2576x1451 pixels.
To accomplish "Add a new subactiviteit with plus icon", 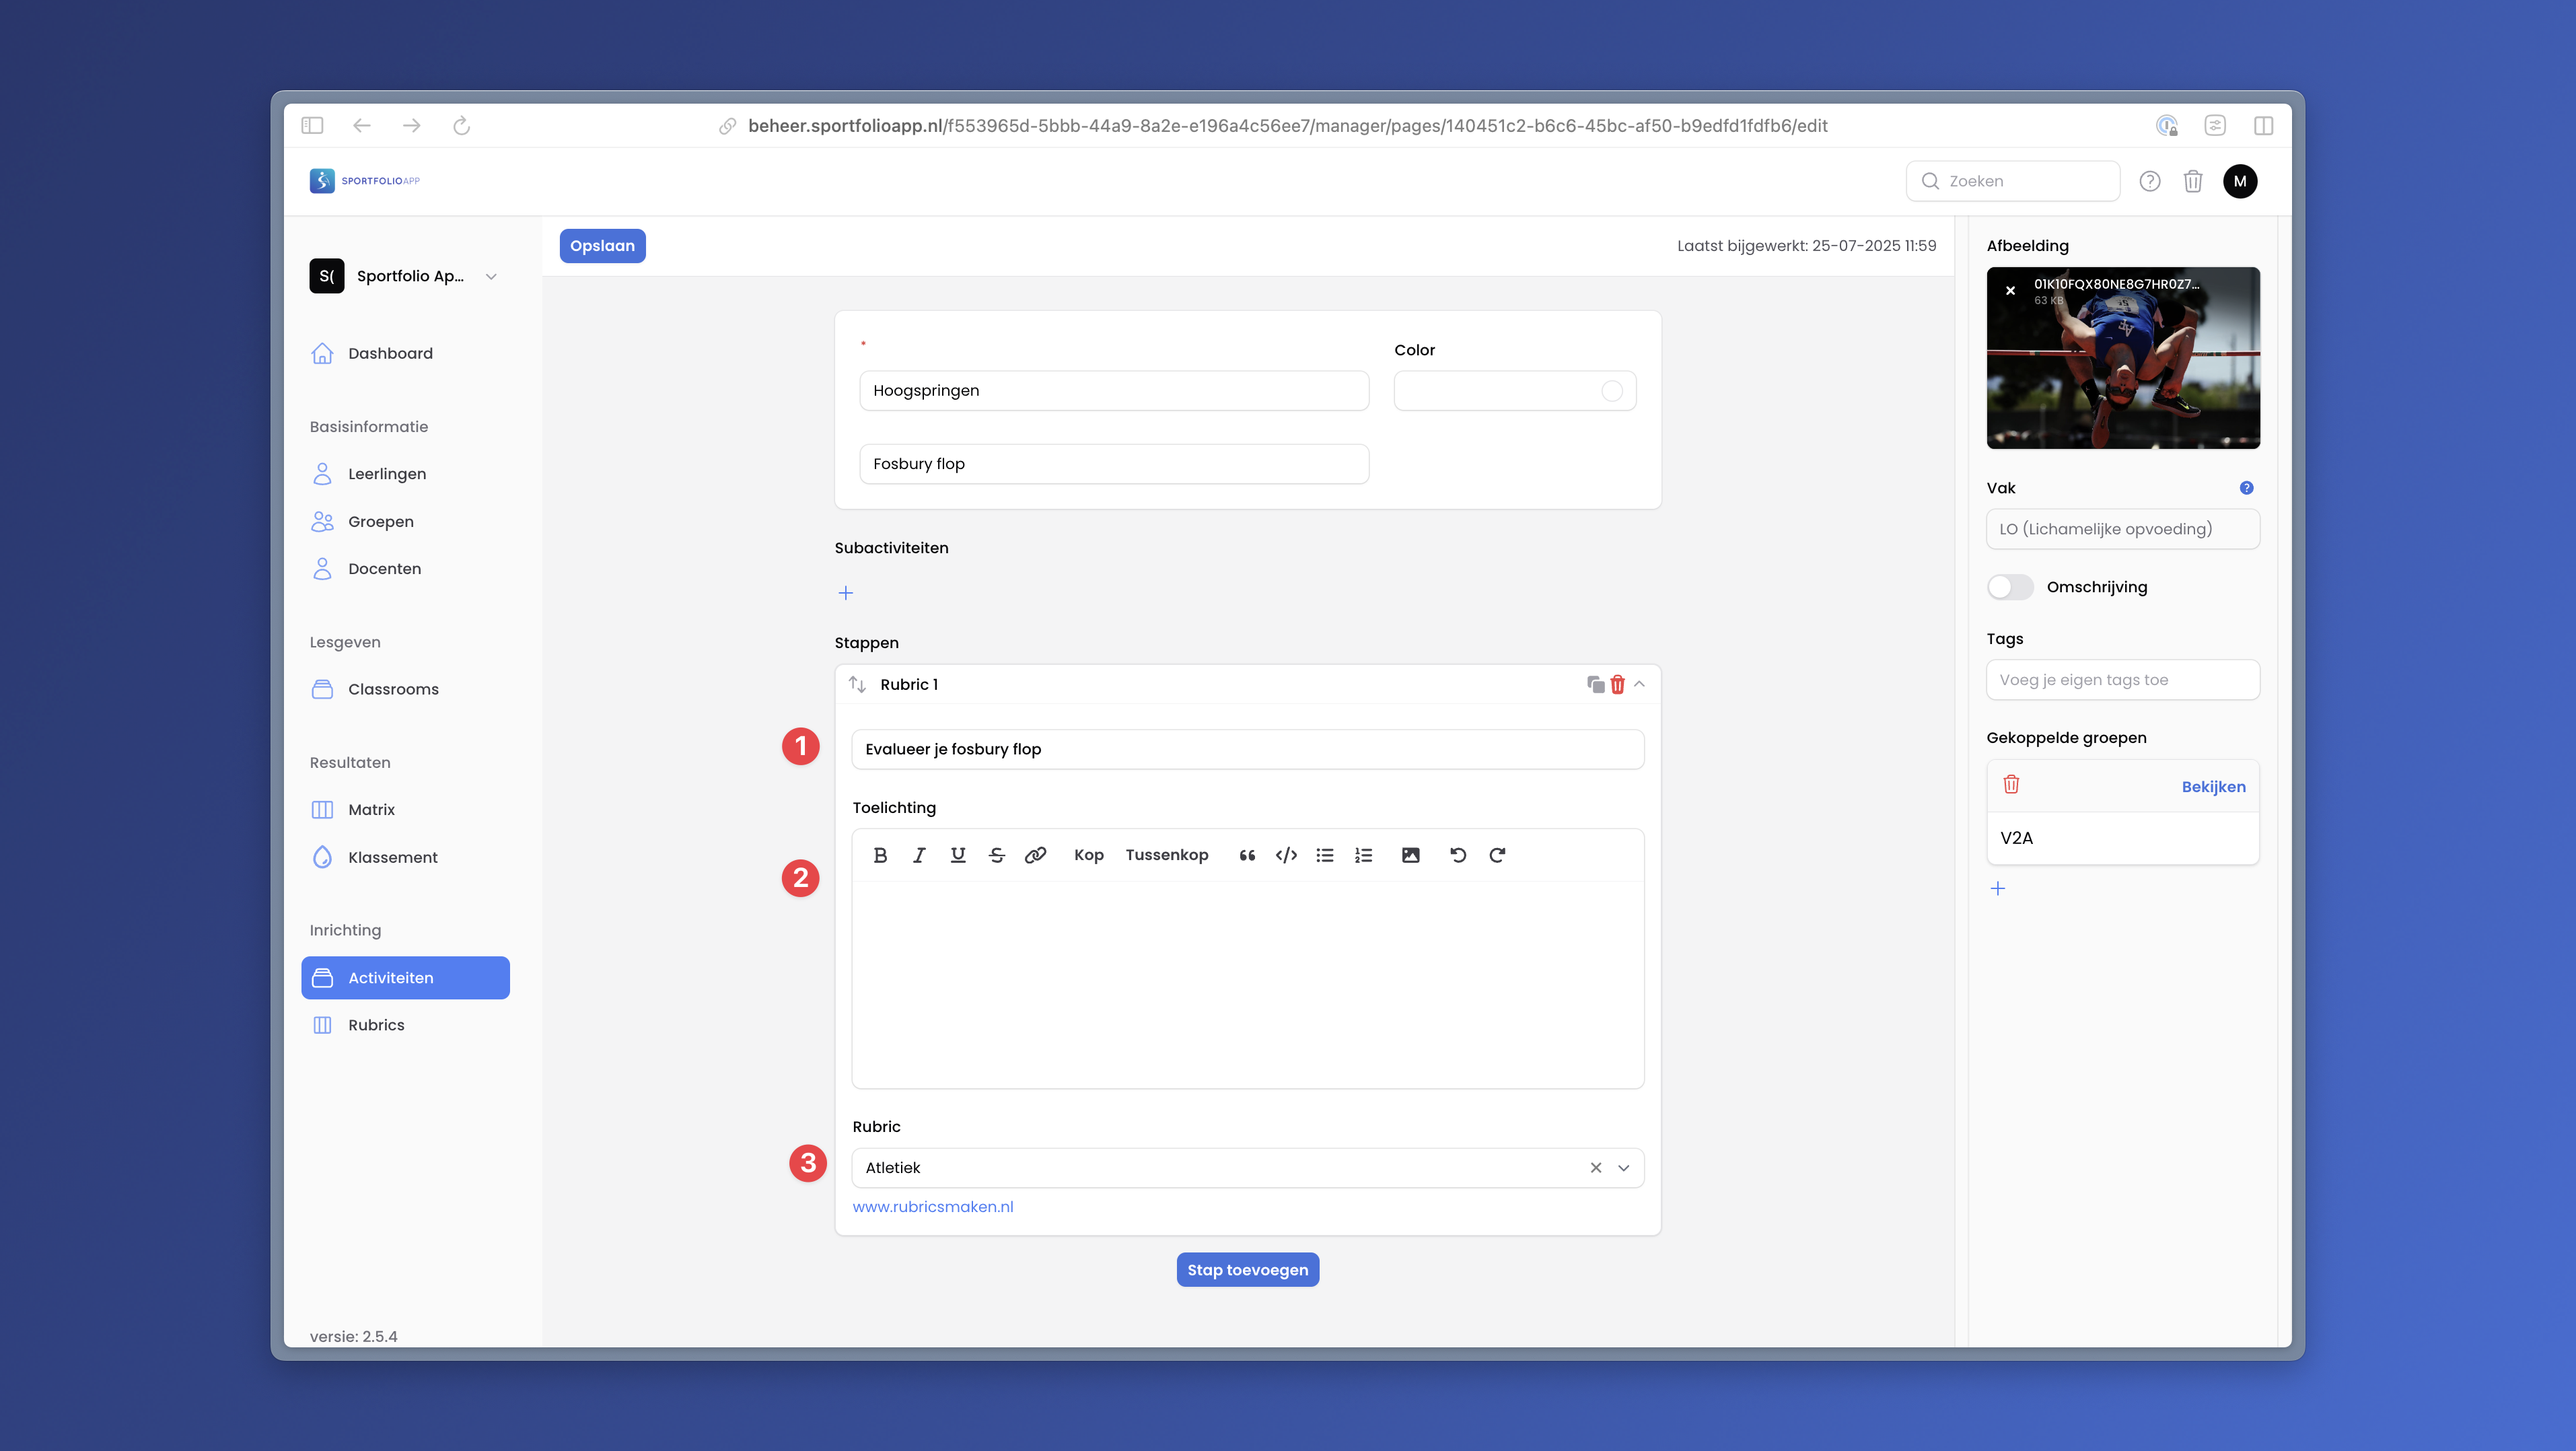I will tap(845, 593).
